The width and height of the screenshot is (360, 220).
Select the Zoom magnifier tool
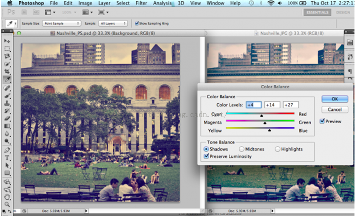[7, 204]
